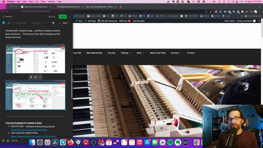Open the App Store from the dock
263x148 pixels.
[x=147, y=143]
